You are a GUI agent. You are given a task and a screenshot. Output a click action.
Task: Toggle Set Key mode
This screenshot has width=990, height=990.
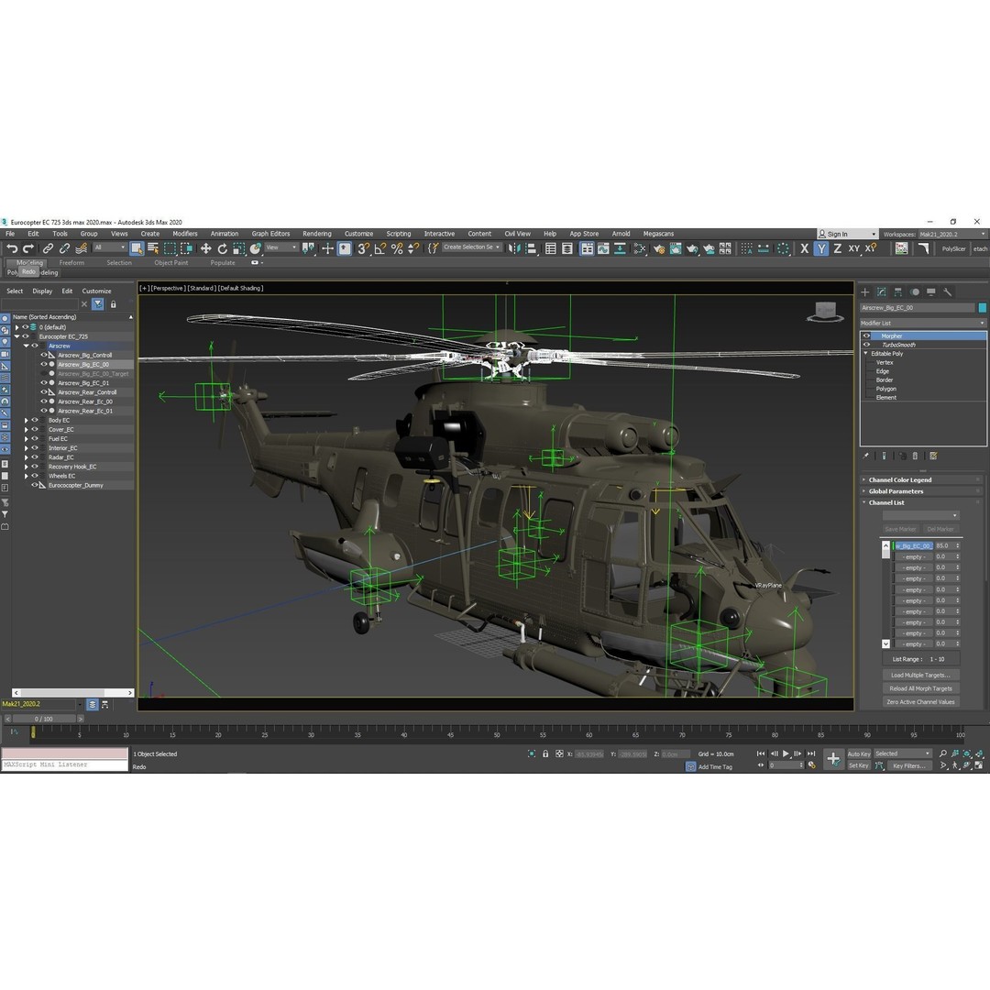(859, 765)
